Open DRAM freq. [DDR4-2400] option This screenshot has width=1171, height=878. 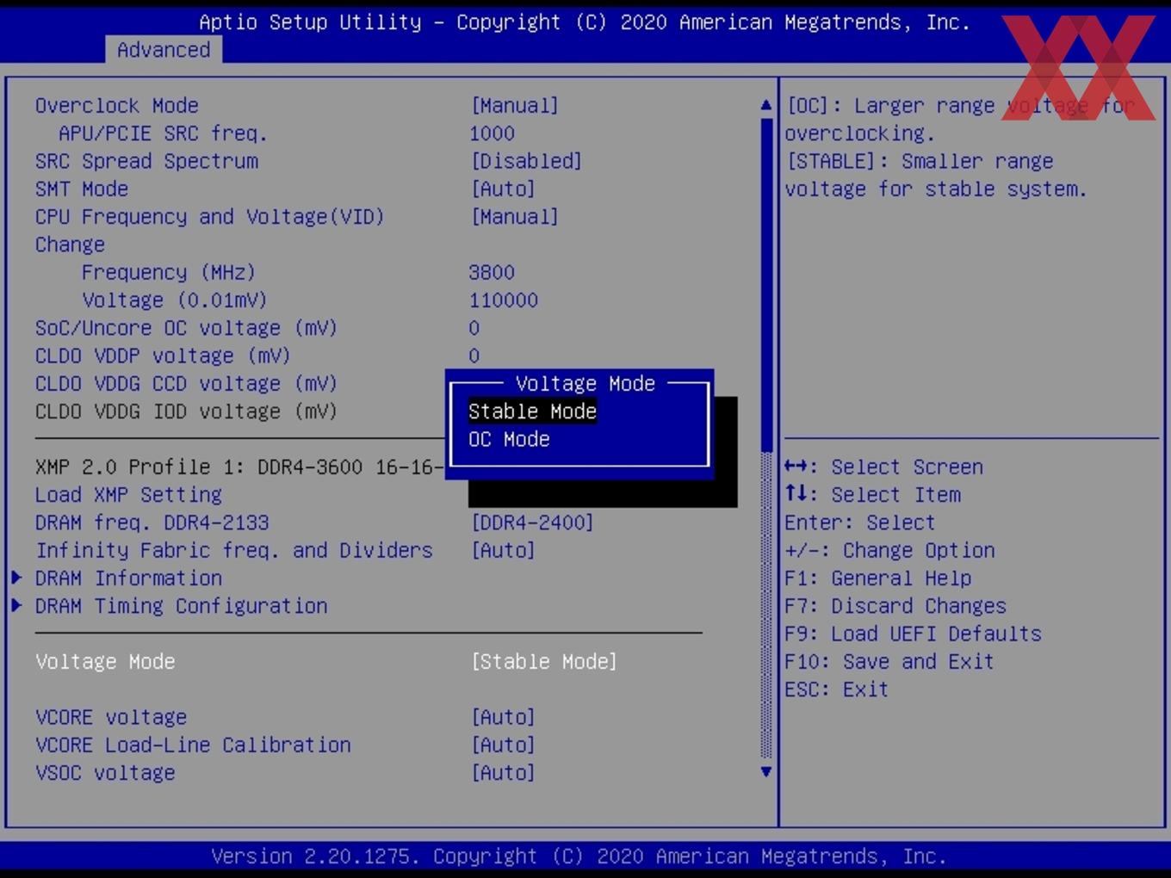(x=532, y=522)
